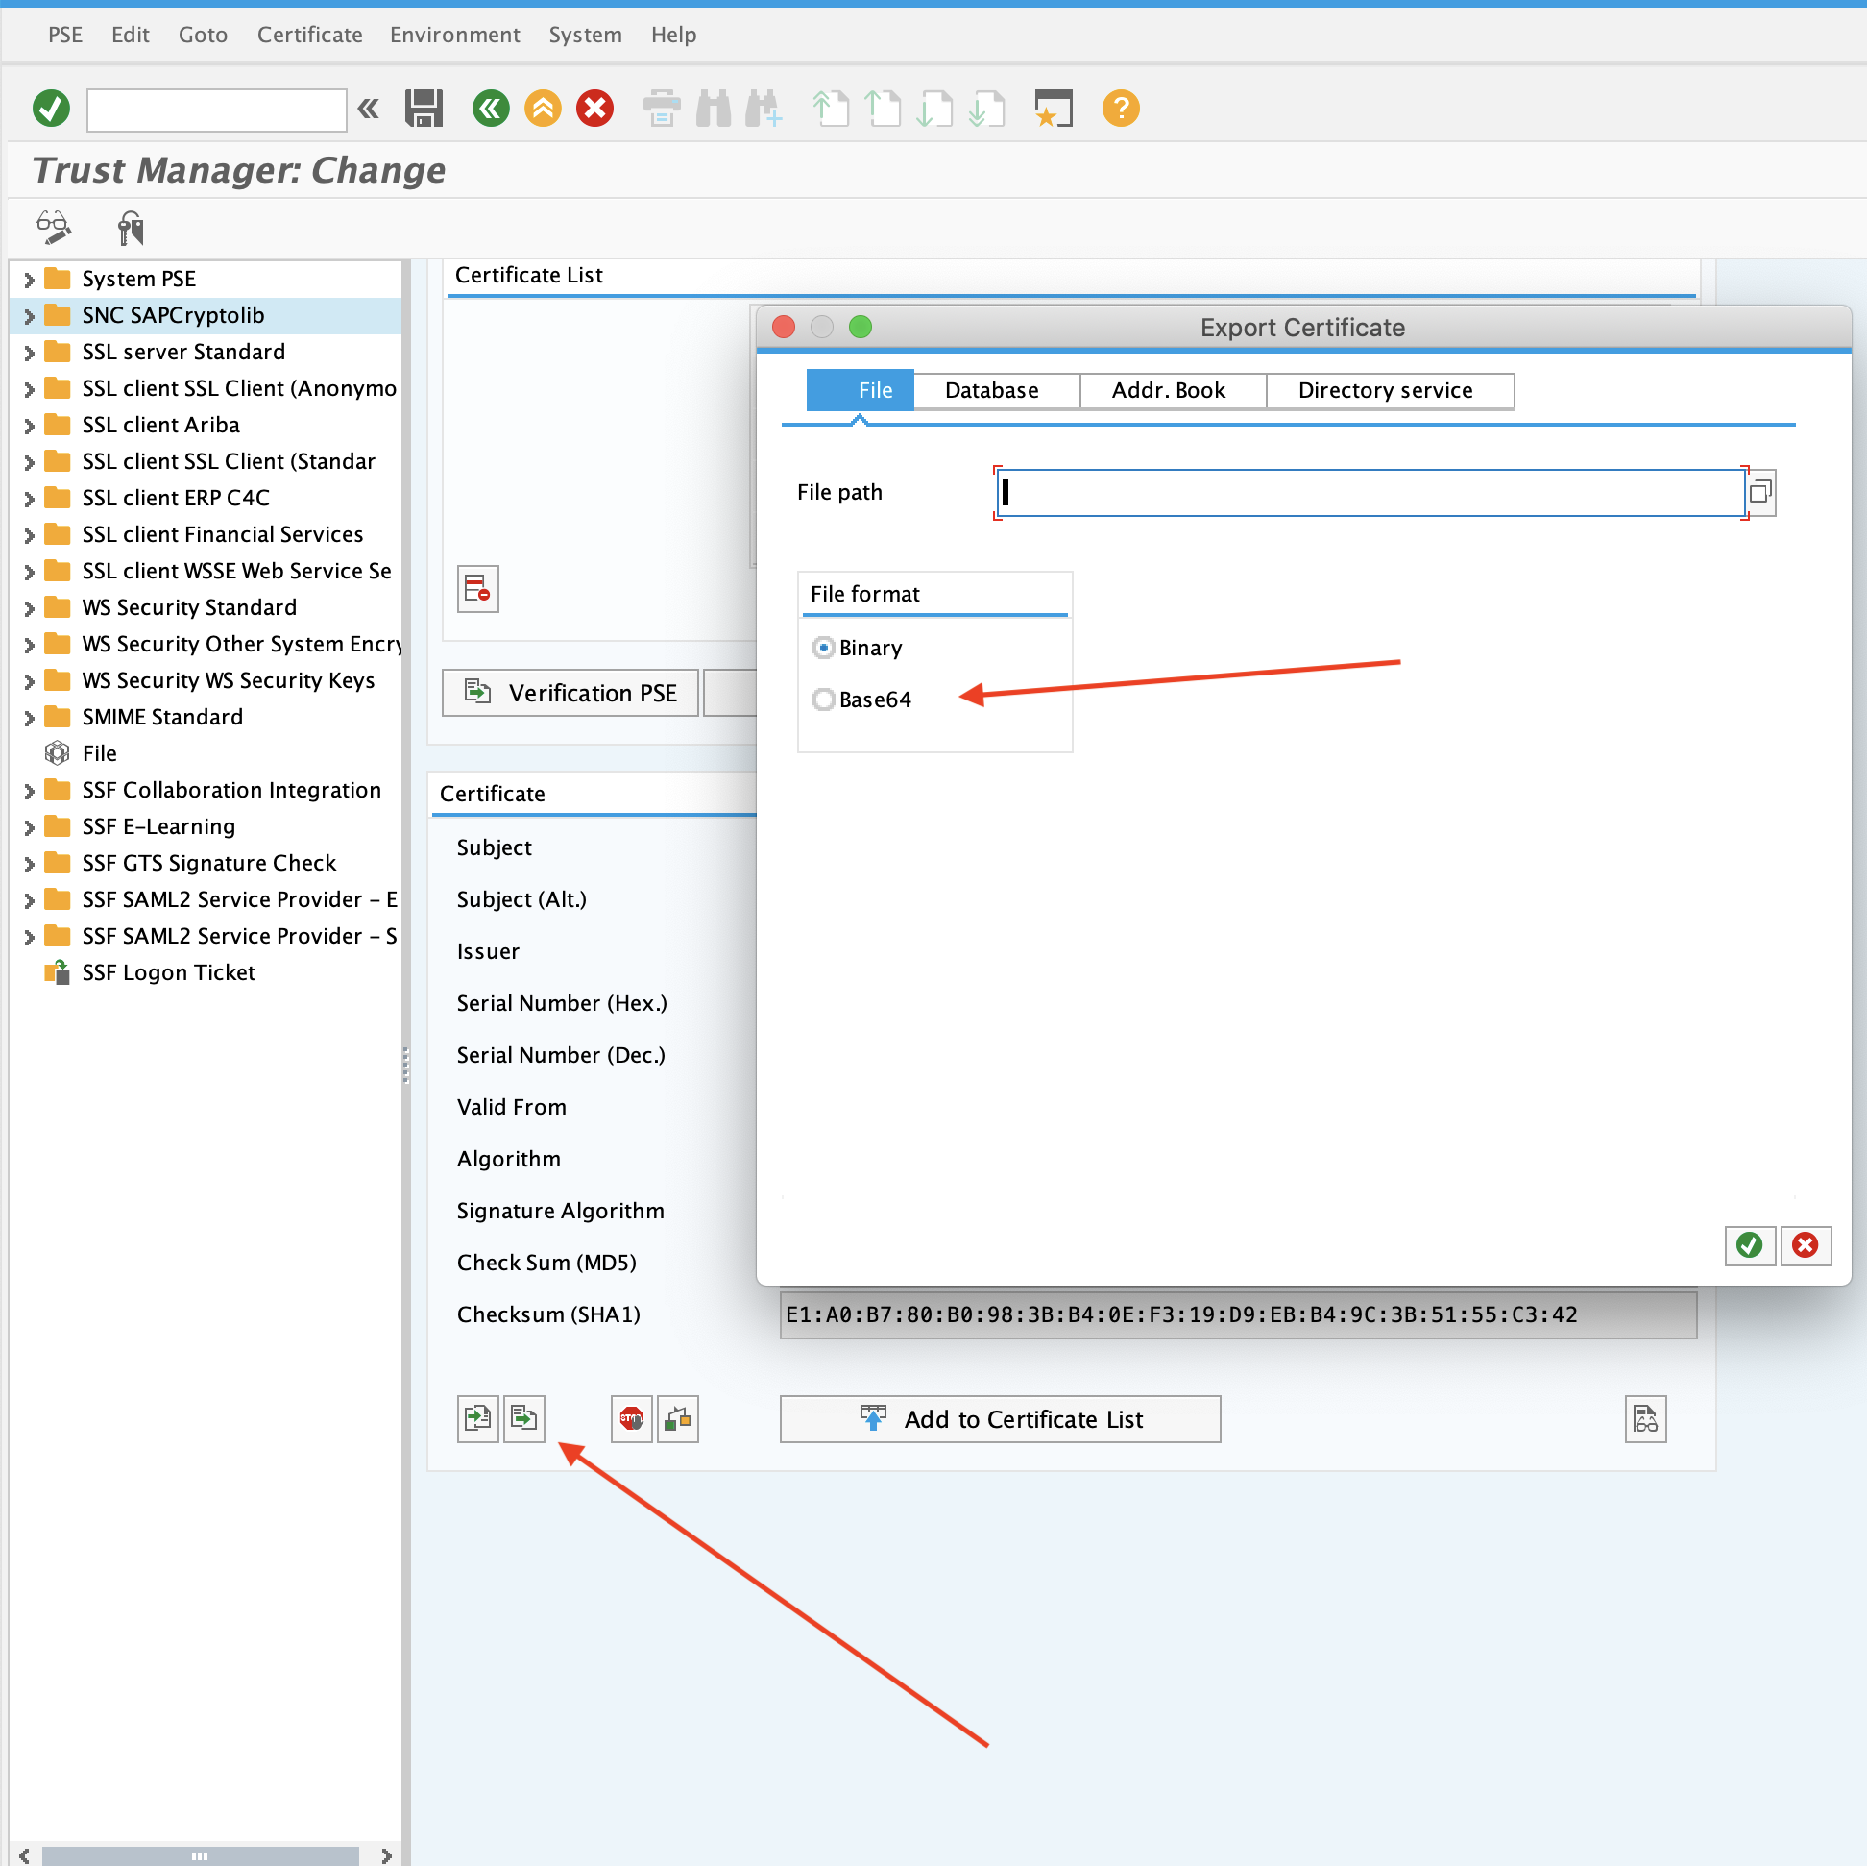Click into the File path input field

coord(1370,493)
